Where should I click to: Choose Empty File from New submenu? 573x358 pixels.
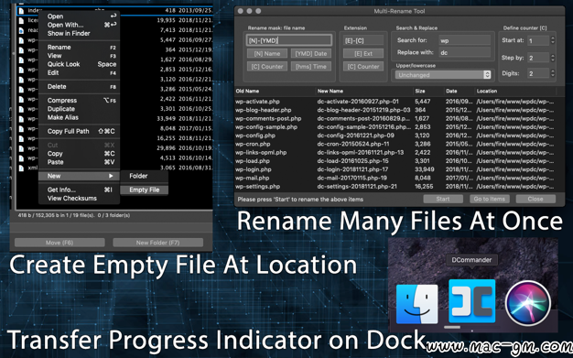145,190
